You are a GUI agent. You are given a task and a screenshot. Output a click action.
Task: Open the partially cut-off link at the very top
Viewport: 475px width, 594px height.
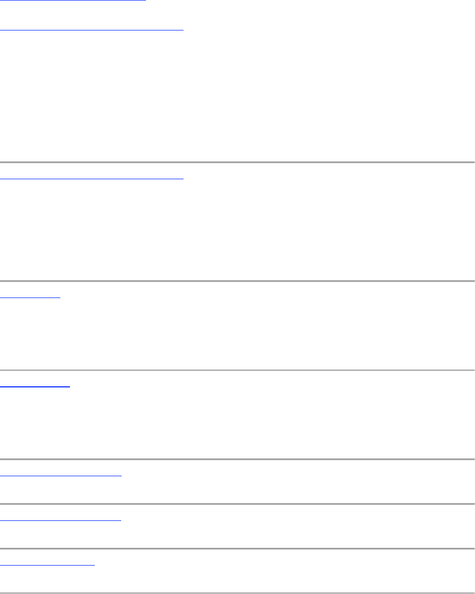point(72,1)
